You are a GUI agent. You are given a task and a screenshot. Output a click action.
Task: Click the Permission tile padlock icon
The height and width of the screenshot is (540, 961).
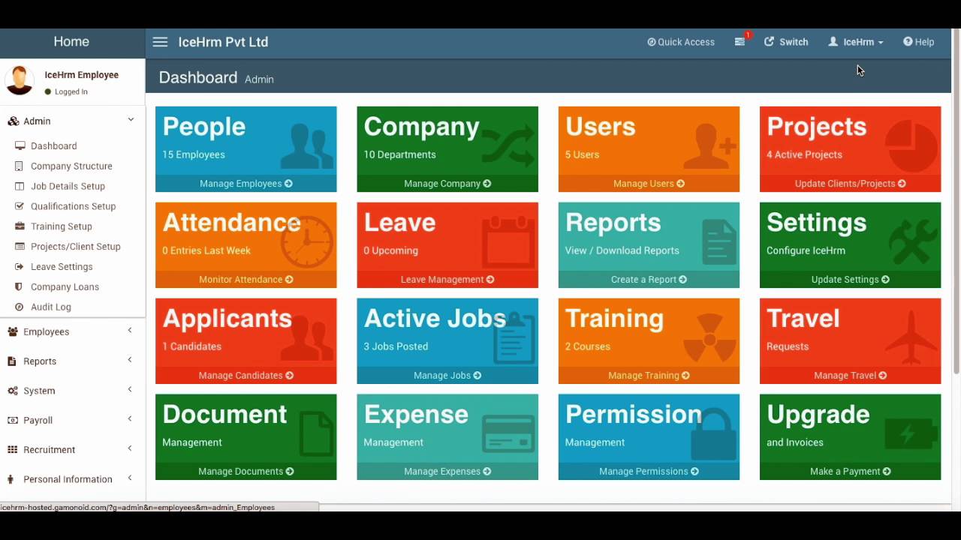pos(713,435)
